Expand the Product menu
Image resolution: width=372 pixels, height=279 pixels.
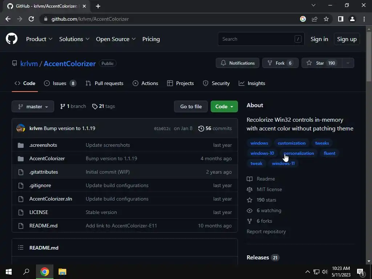[x=39, y=39]
